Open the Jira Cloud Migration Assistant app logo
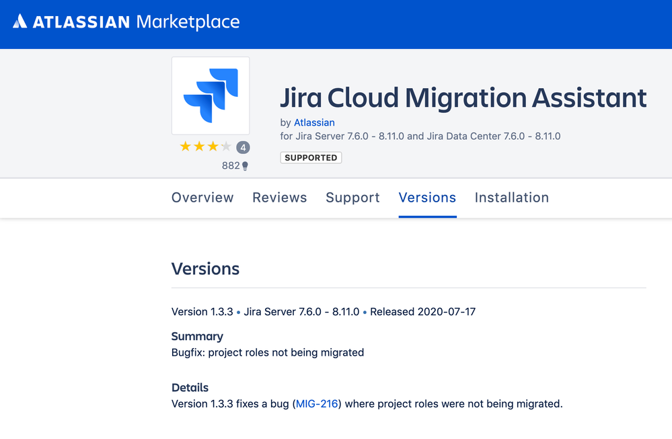The height and width of the screenshot is (439, 672). pos(211,95)
